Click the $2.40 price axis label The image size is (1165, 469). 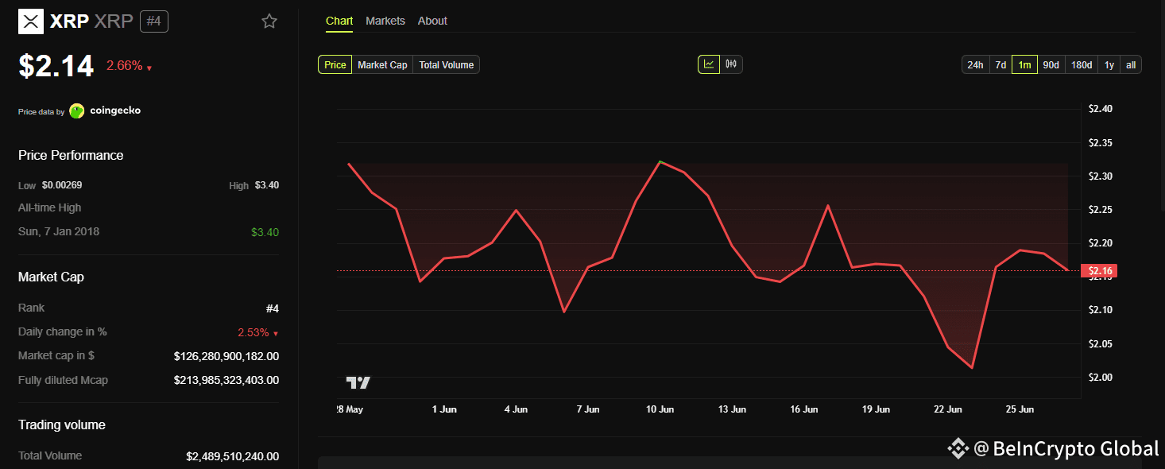coord(1100,109)
